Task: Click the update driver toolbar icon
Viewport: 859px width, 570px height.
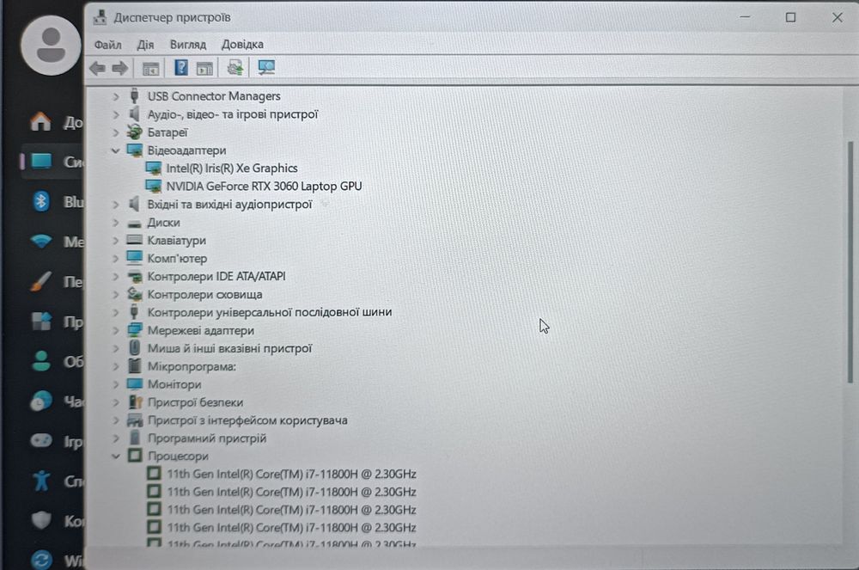Action: 235,68
